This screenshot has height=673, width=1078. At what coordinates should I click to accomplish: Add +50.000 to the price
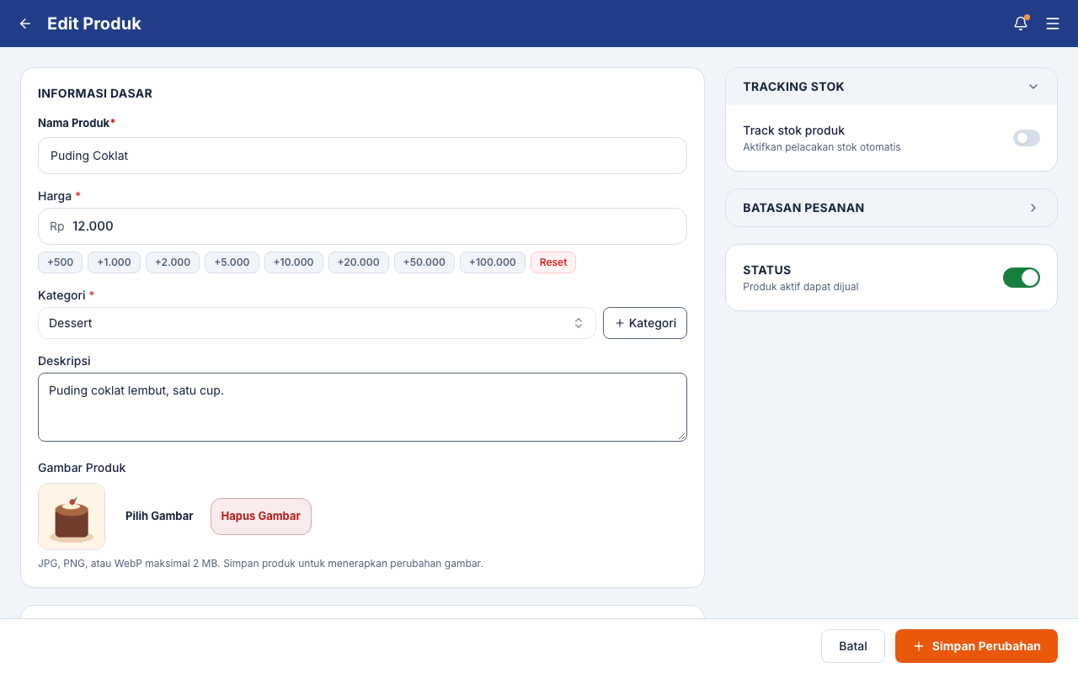click(424, 262)
